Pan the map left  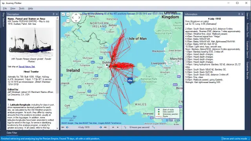coord(73,18)
